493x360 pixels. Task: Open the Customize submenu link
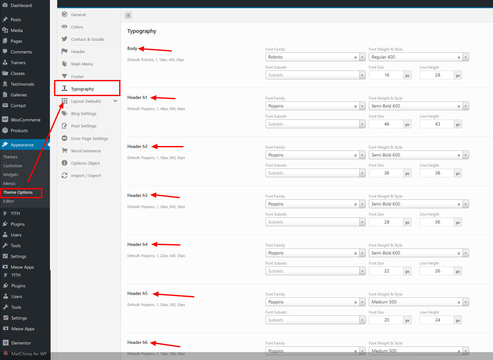pyautogui.click(x=13, y=166)
